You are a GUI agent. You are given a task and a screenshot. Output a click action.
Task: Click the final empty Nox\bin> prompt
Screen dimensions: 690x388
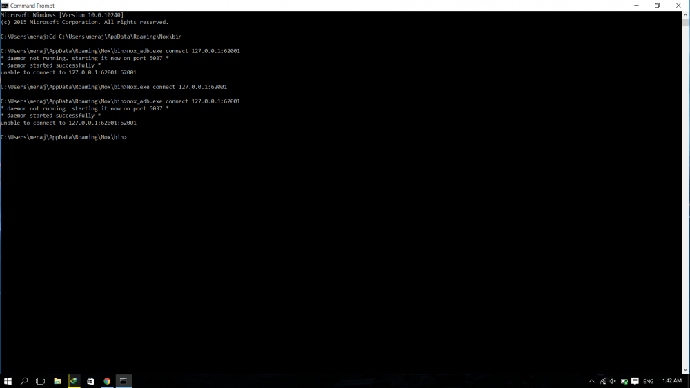tap(63, 137)
